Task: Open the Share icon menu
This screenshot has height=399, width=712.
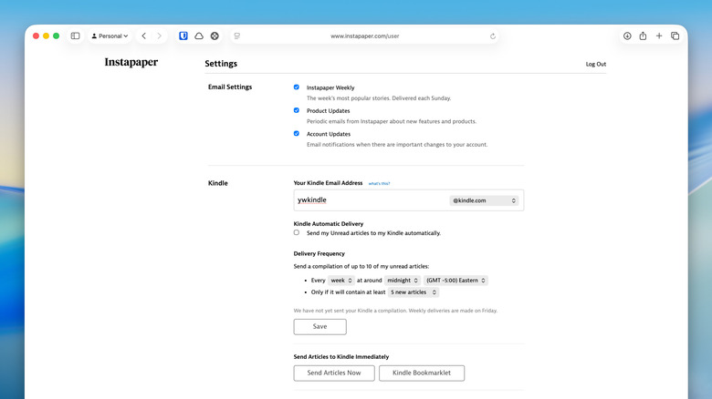Action: point(643,36)
